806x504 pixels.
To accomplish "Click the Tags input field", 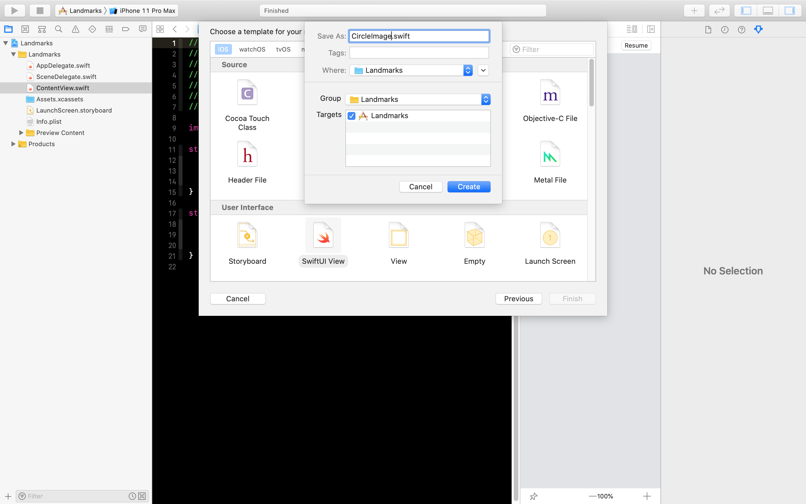I will (419, 53).
